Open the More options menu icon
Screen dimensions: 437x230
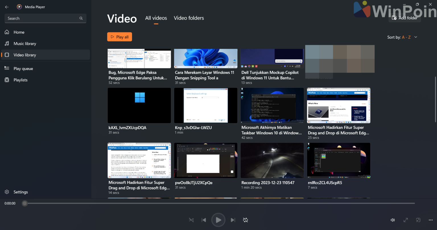tap(430, 220)
